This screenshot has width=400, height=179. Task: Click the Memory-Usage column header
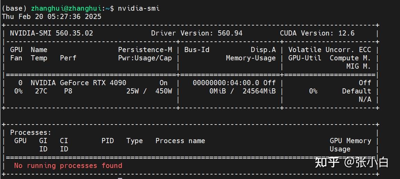(251, 58)
